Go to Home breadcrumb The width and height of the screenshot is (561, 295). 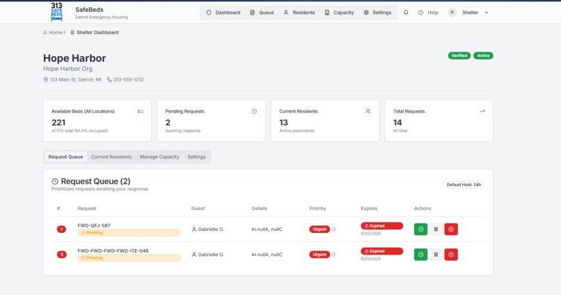point(53,32)
